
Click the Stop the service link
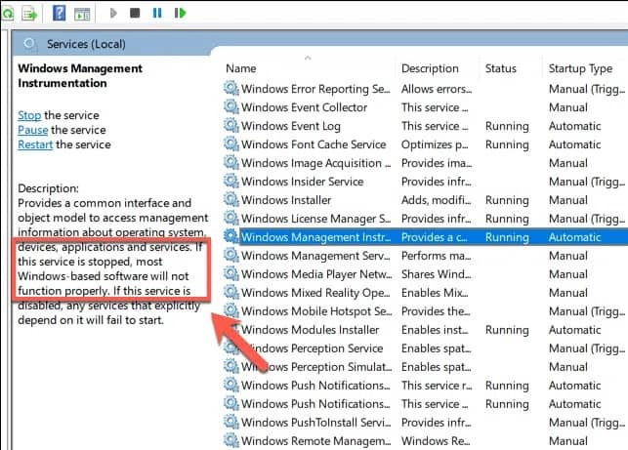(29, 115)
